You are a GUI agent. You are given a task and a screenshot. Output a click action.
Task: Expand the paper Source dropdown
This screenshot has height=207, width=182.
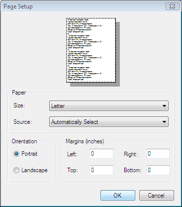109,122
